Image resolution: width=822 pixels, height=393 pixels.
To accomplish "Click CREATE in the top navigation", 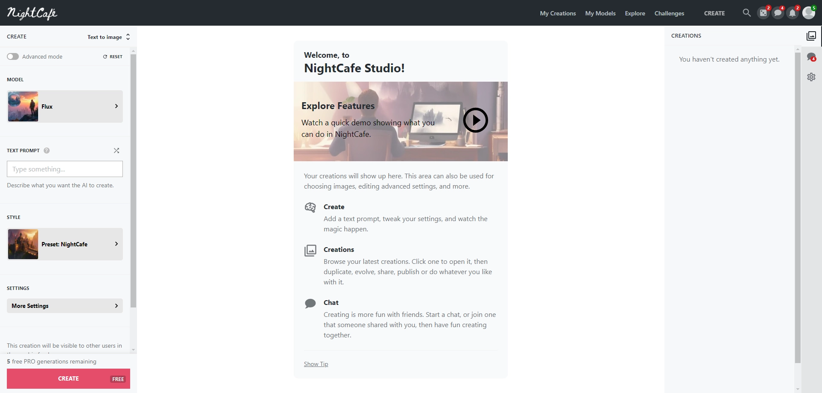I will [715, 13].
